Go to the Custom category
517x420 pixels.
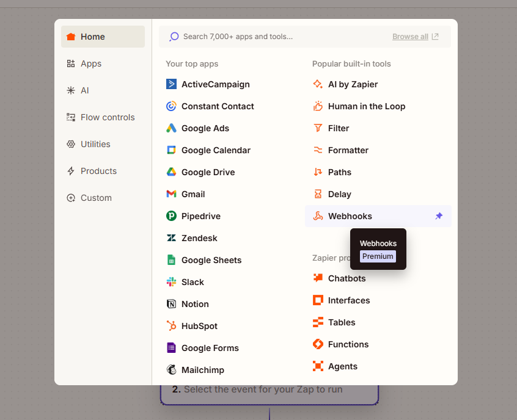[96, 198]
